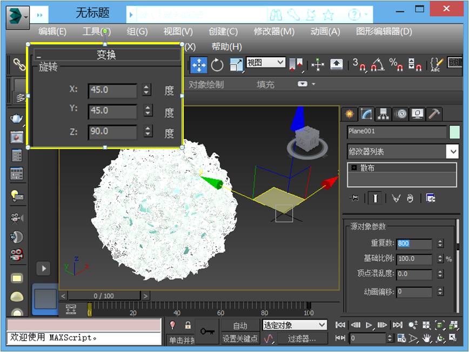Open the object color swatch beside Plane001
The height and width of the screenshot is (352, 469).
click(454, 132)
